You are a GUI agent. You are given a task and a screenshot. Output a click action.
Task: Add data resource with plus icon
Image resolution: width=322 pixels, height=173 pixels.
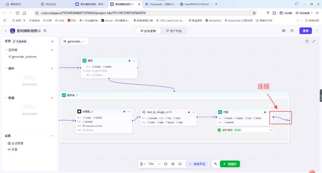[52, 98]
